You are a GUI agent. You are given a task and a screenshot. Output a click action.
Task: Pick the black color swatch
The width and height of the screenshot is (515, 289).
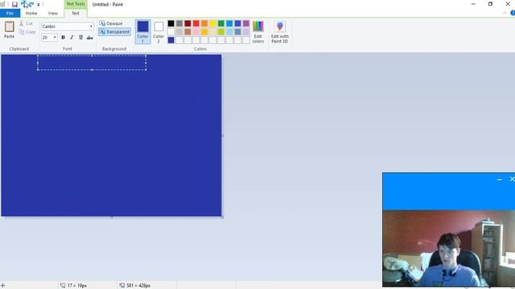point(171,23)
